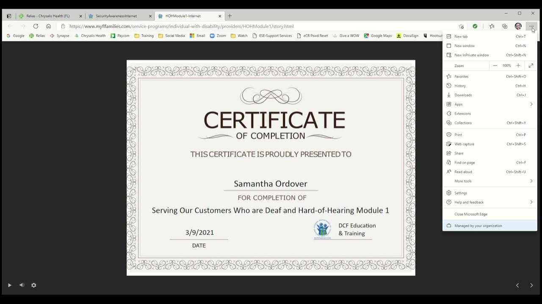This screenshot has height=304, width=542.
Task: Click the browser refresh icon
Action: click(36, 26)
